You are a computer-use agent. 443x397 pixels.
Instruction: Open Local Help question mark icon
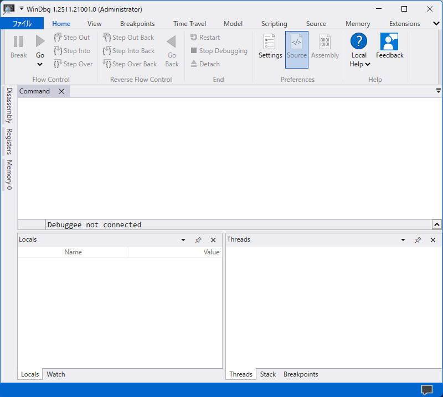359,41
